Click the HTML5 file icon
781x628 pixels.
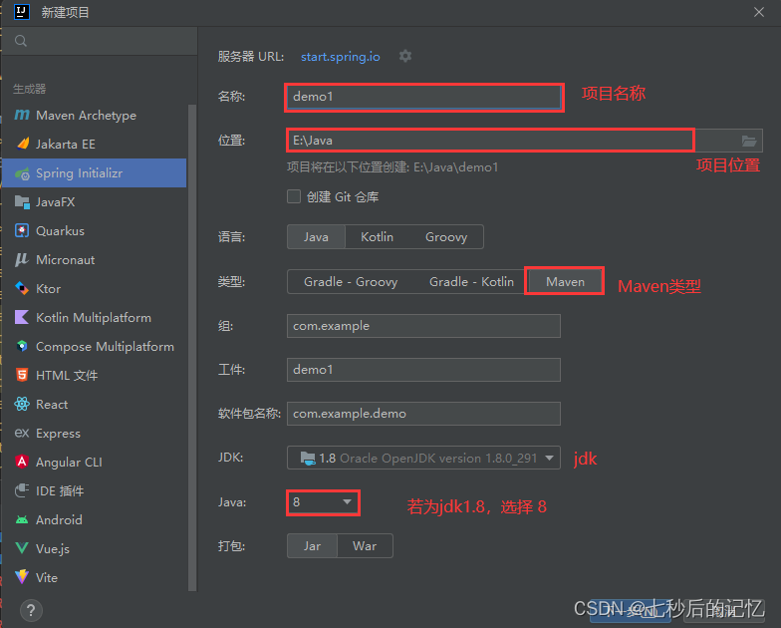point(22,375)
